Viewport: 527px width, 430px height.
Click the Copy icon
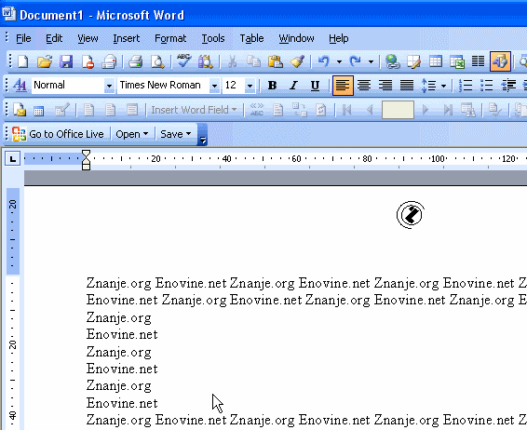tap(254, 61)
